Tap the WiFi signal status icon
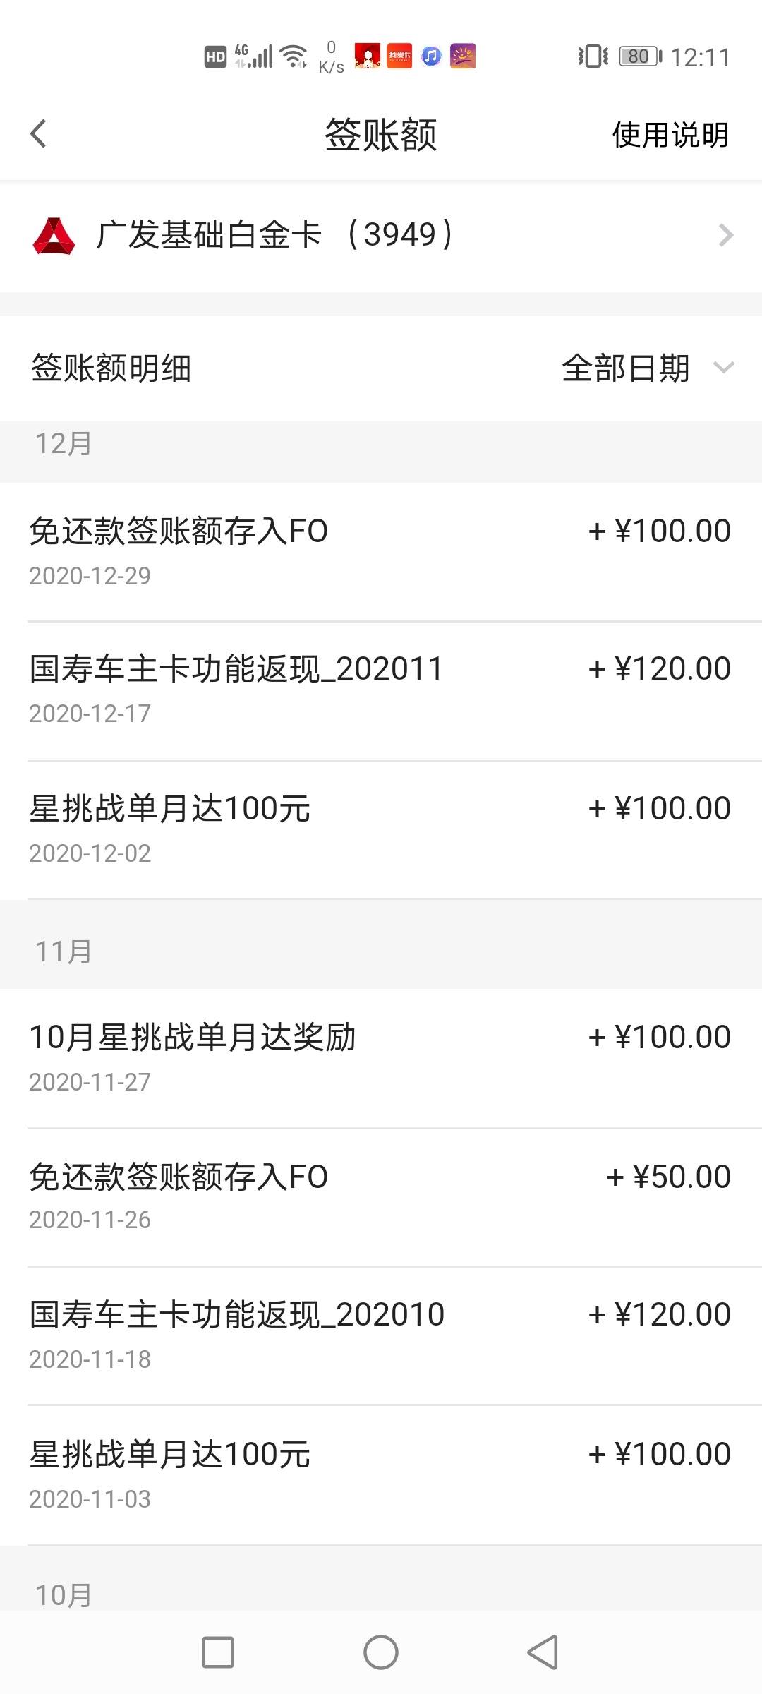The image size is (762, 1694). pyautogui.click(x=294, y=56)
